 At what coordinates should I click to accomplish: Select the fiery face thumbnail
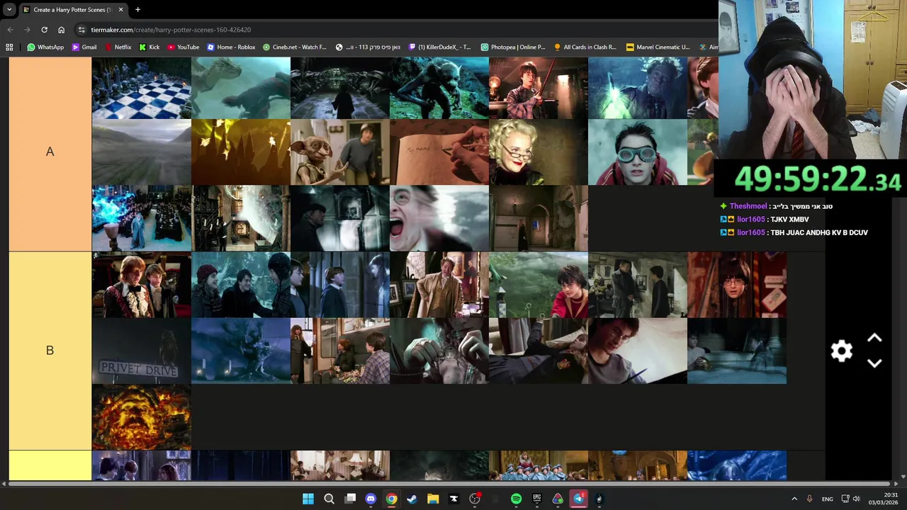(x=142, y=417)
